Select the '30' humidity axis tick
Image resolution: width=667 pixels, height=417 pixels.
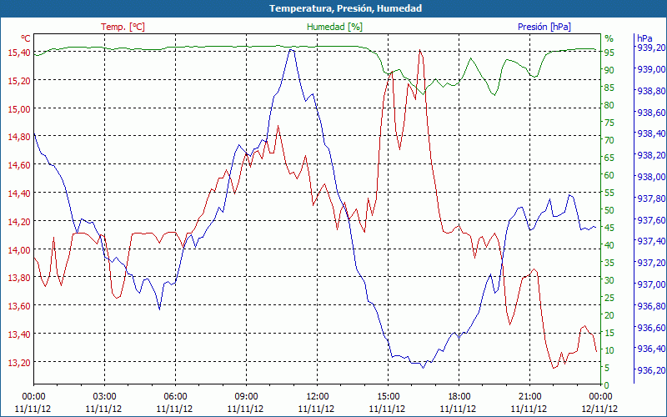tap(609, 280)
